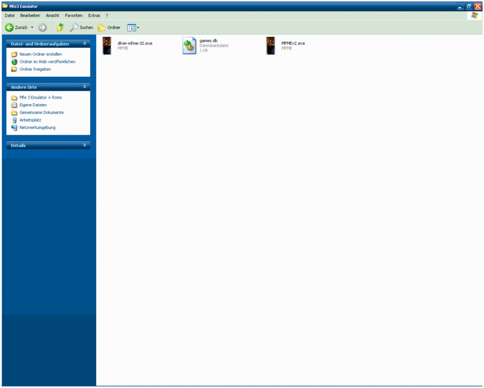
Task: Open the ? help menu
Action: click(107, 16)
